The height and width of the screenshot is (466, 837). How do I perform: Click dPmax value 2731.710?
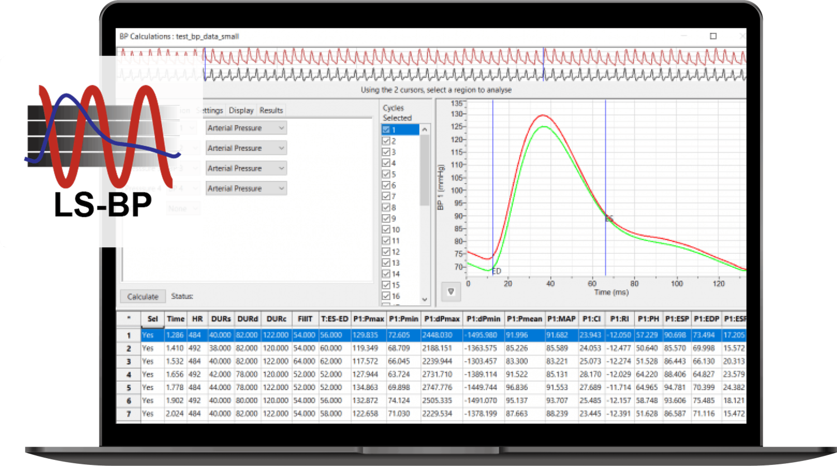point(437,374)
